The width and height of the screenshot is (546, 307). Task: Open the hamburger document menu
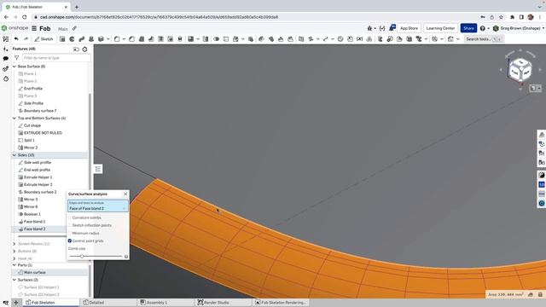tap(34, 28)
